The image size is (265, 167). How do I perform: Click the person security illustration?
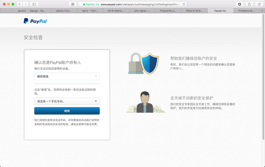tap(145, 102)
